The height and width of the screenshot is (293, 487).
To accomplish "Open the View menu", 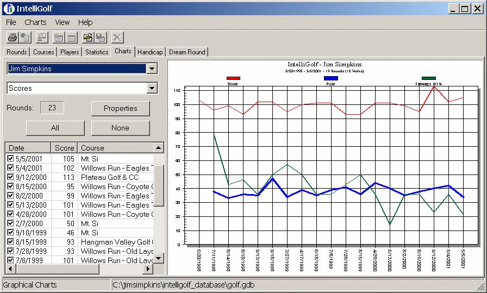I will pos(62,22).
